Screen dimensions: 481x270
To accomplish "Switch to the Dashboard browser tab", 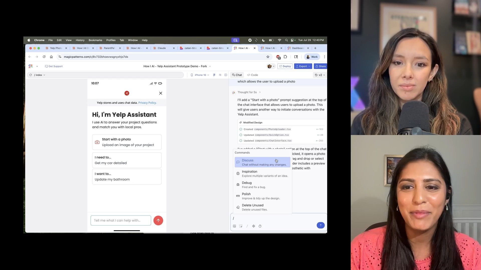I will click(298, 48).
